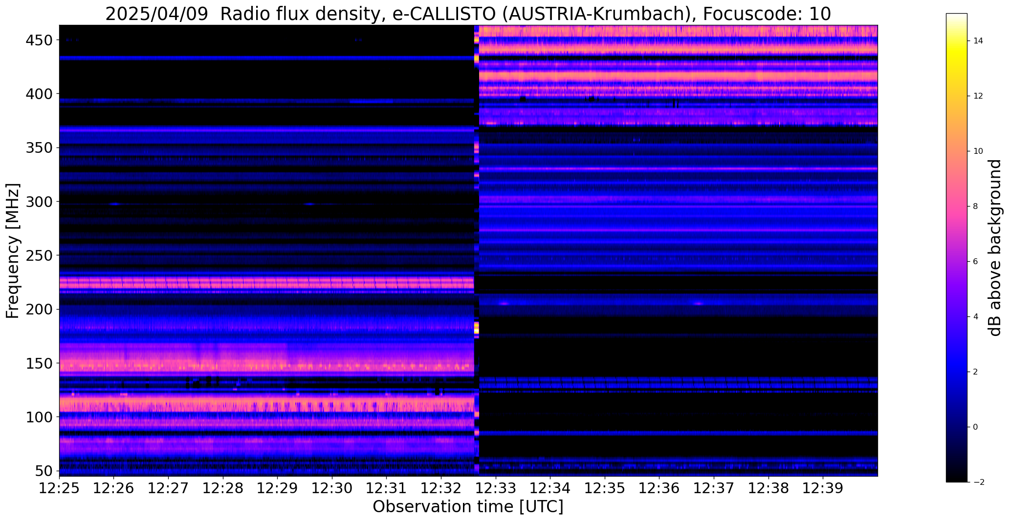The height and width of the screenshot is (521, 1010).
Task: Click the 50 MHz frequency tick label
Action: [x=43, y=471]
